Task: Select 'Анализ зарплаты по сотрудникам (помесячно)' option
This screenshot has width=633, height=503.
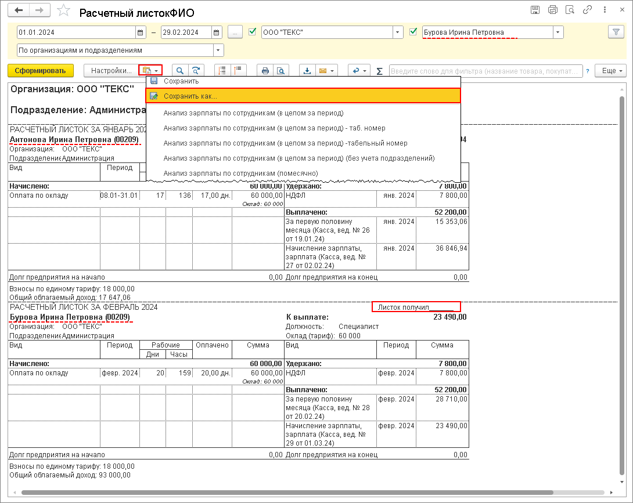Action: coord(241,173)
